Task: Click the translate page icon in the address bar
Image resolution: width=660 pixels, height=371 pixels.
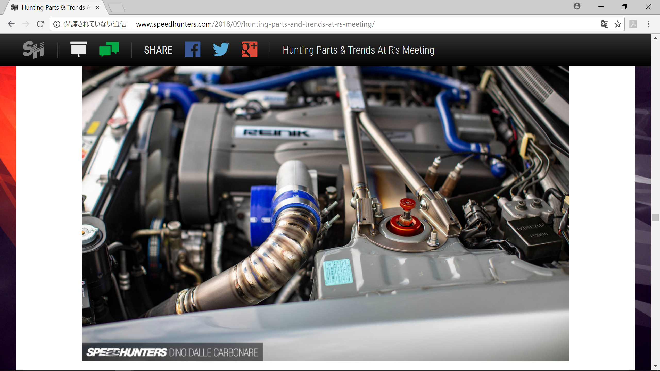Action: point(605,24)
